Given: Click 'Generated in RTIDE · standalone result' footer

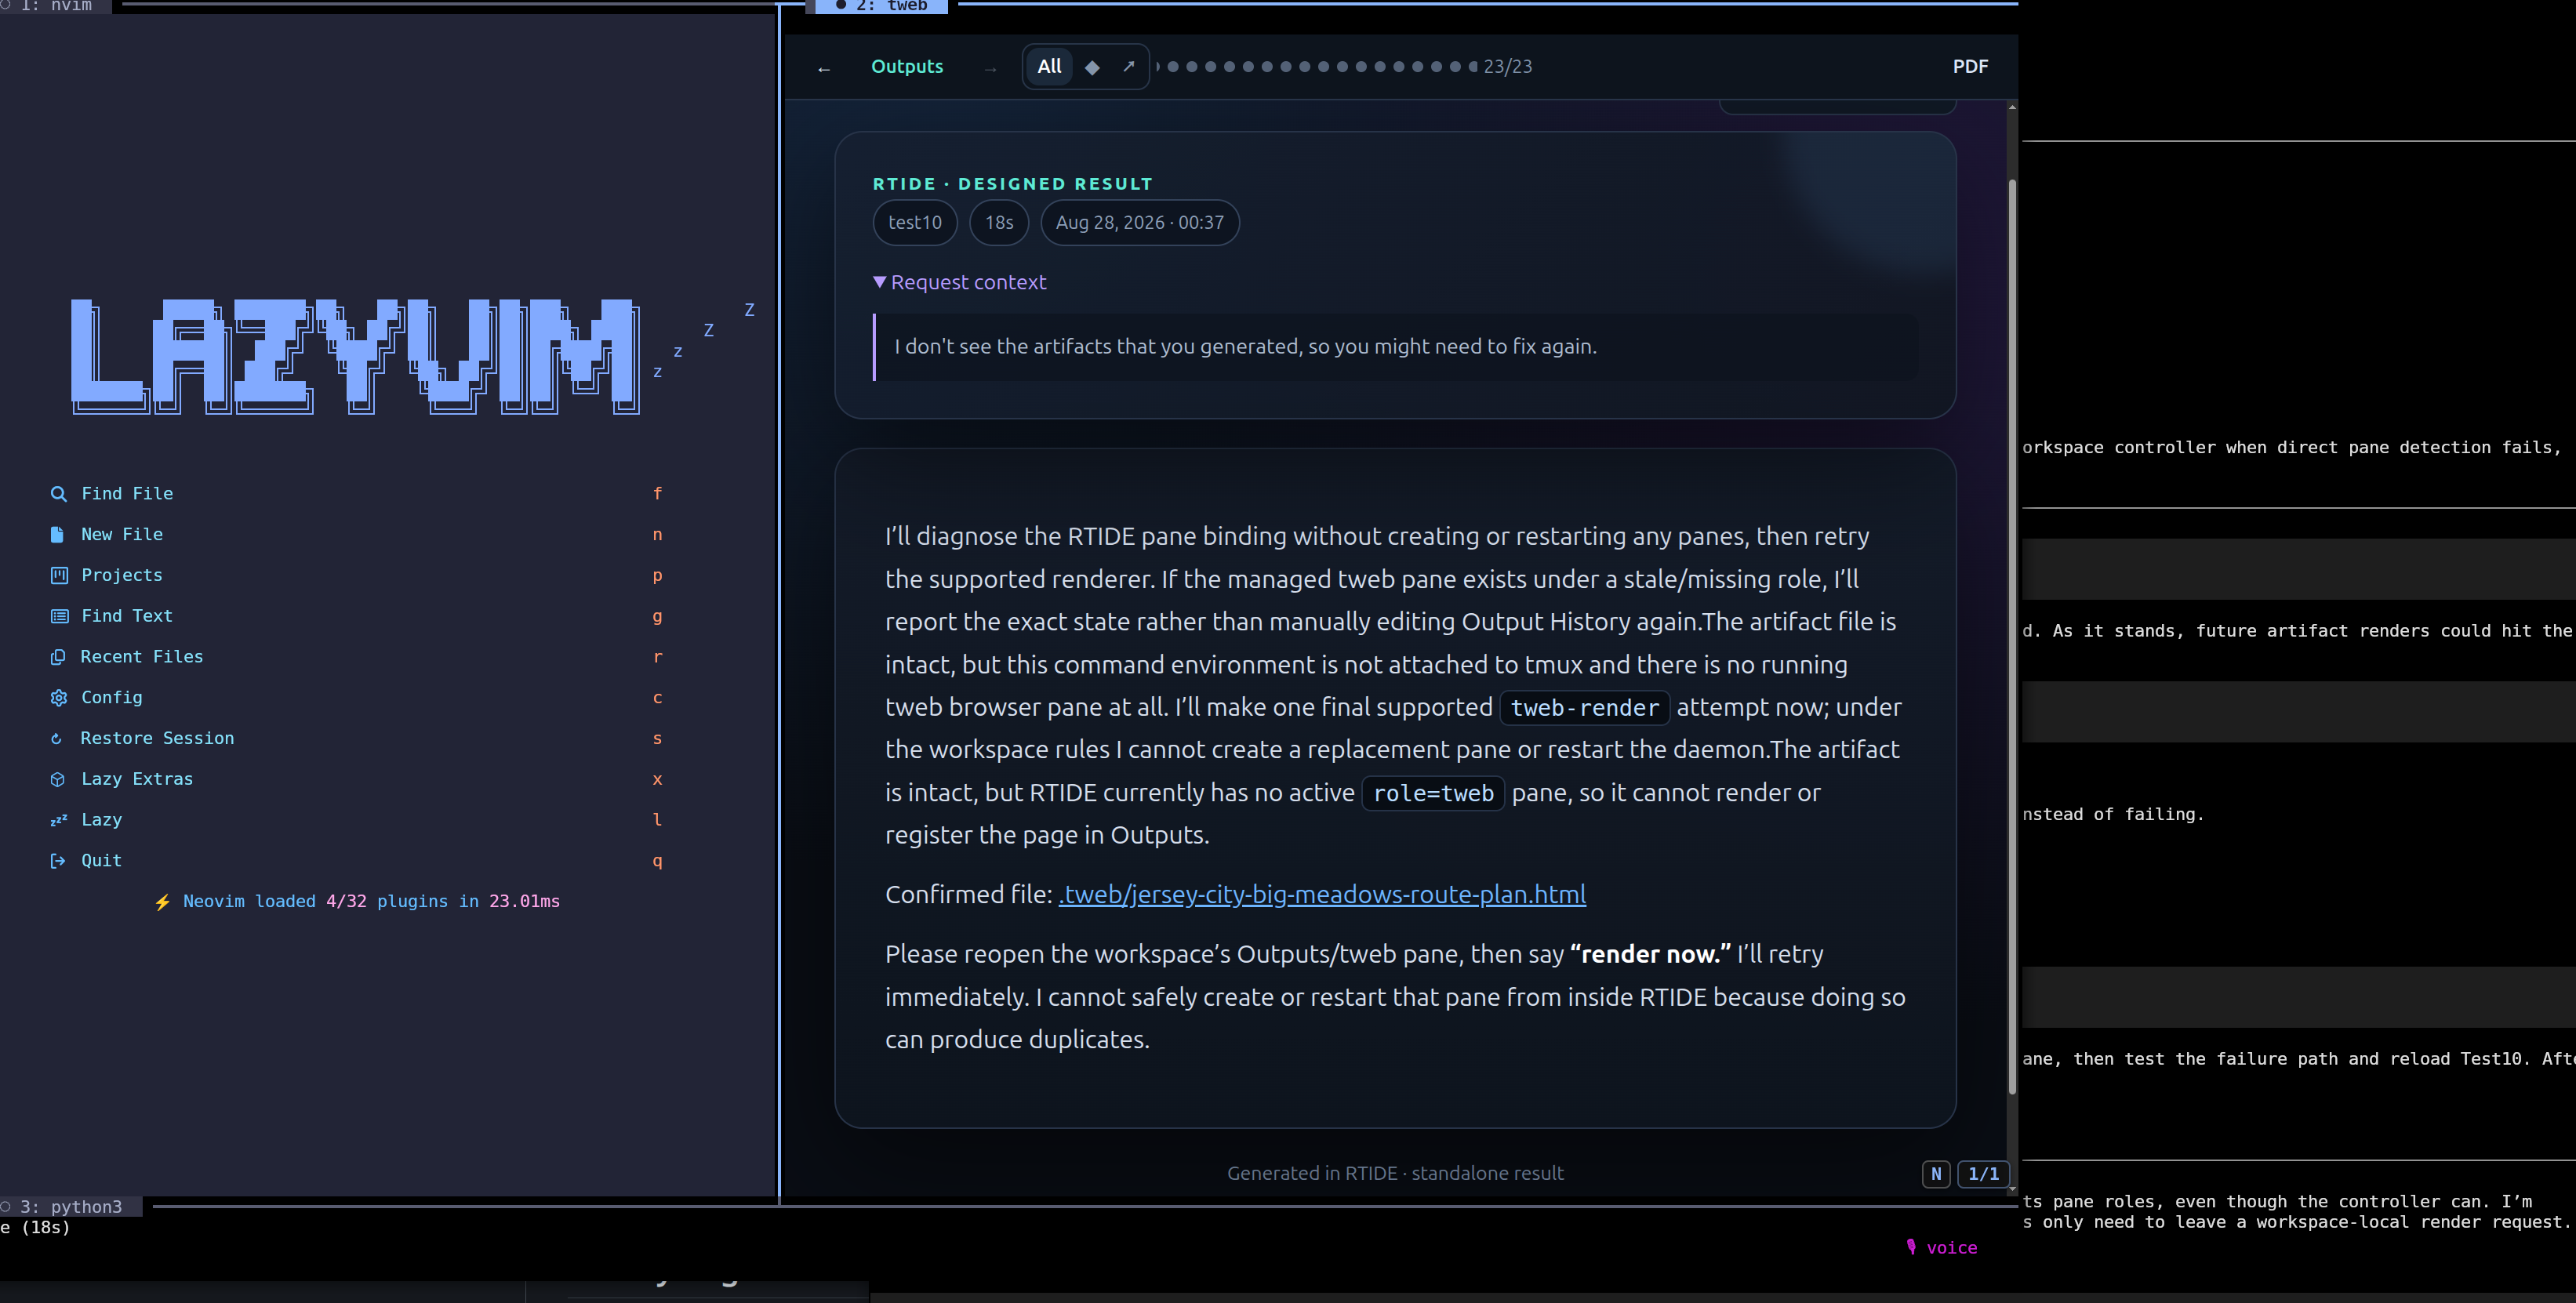Looking at the screenshot, I should [1395, 1174].
